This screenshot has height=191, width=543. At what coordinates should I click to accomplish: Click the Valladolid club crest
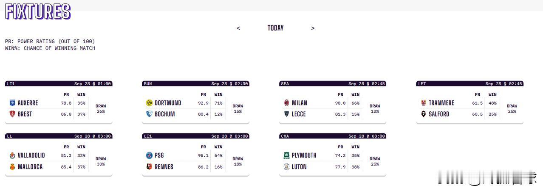pyautogui.click(x=12, y=155)
